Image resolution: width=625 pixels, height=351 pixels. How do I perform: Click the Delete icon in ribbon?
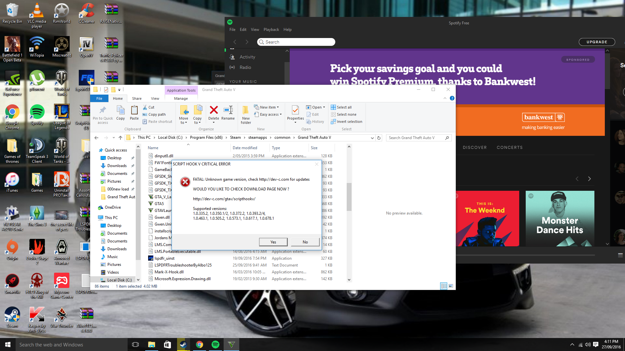(214, 110)
